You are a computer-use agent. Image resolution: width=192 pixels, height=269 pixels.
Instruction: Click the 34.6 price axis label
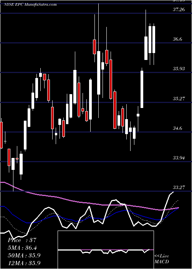coord(177,128)
